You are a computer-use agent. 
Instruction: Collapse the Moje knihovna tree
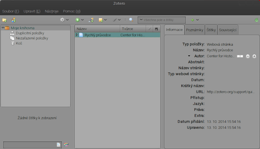3,28
